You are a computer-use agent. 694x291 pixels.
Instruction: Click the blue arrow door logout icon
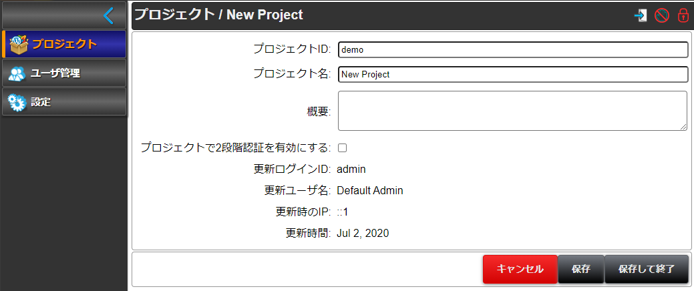pos(641,15)
